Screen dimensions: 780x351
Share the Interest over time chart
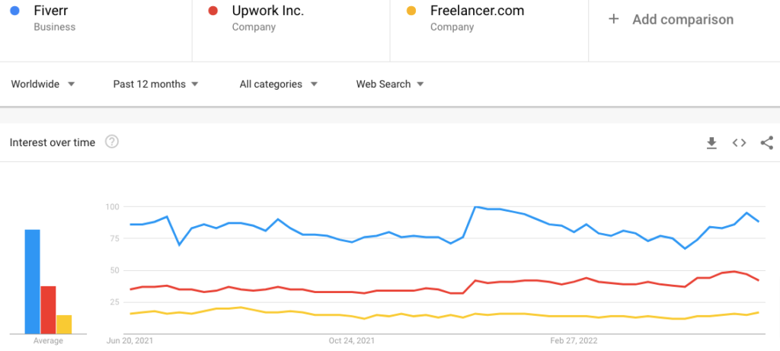point(766,142)
